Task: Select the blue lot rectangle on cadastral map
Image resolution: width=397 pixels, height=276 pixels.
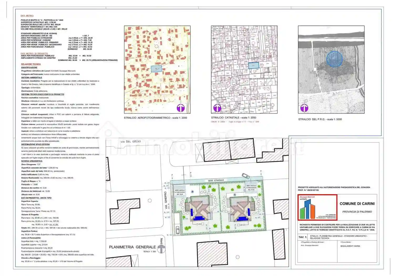Action: 254,65
